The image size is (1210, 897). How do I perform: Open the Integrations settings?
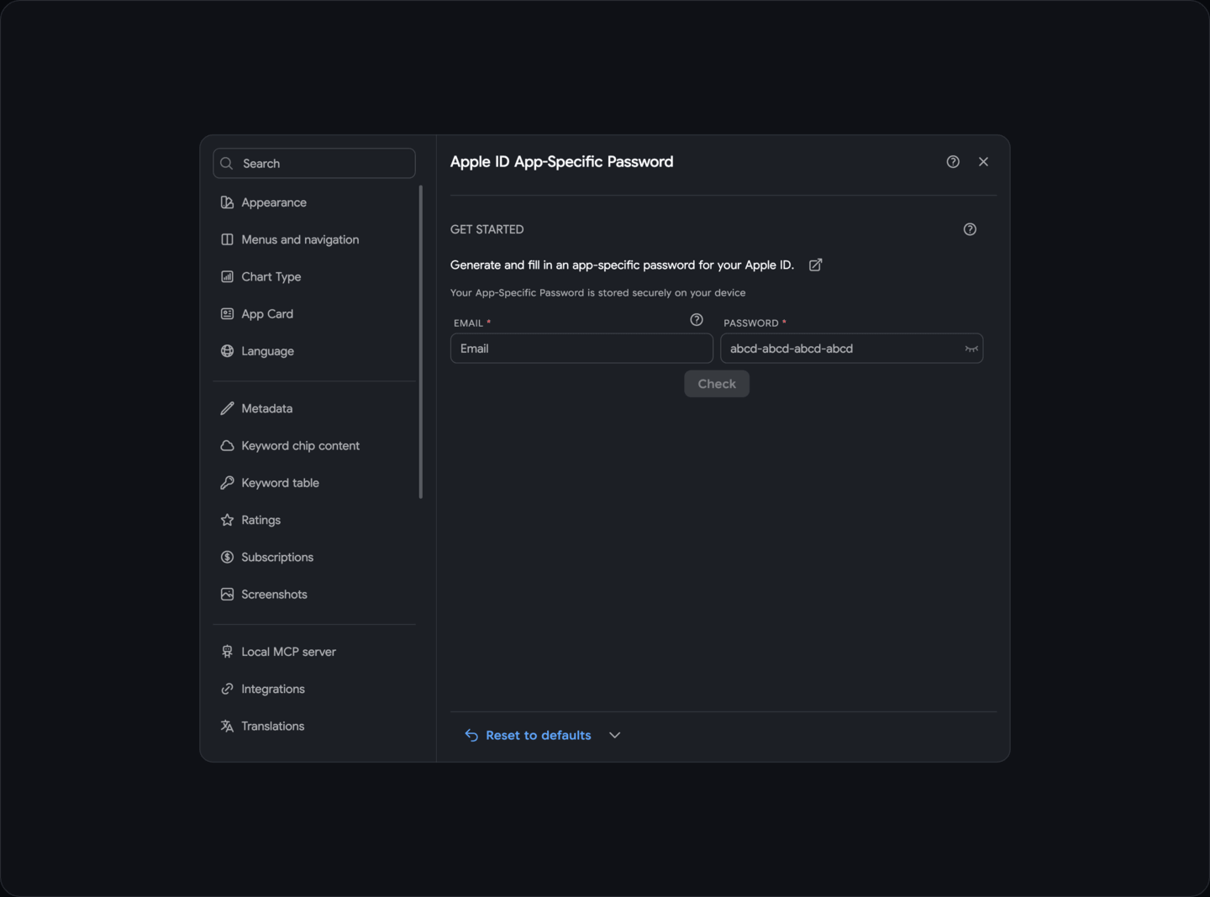click(x=314, y=689)
